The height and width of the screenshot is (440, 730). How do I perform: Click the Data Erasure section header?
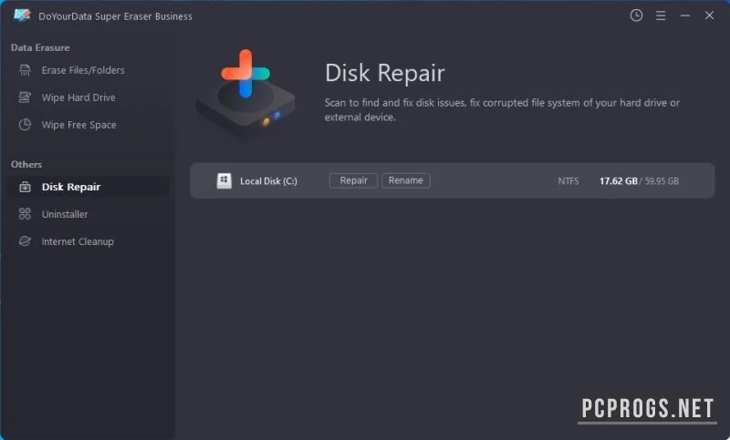tap(40, 47)
